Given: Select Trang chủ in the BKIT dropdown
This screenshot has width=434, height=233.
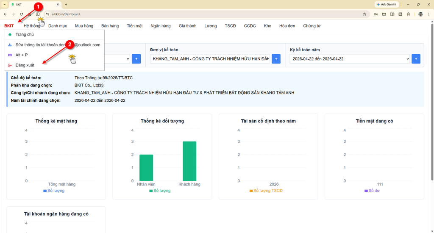Looking at the screenshot, I should point(54,35).
